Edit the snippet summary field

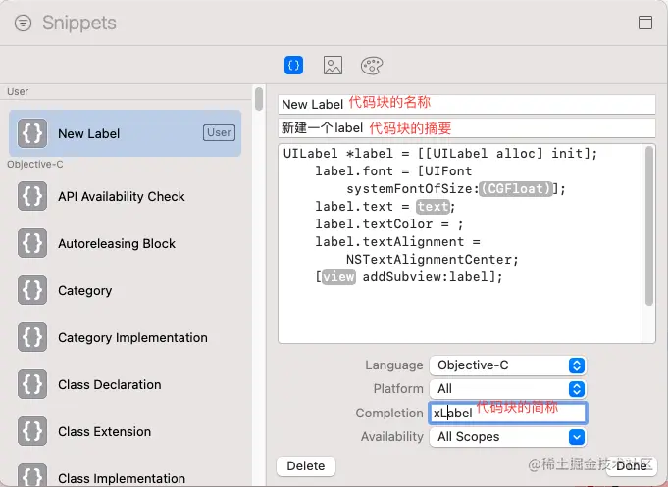coord(467,127)
